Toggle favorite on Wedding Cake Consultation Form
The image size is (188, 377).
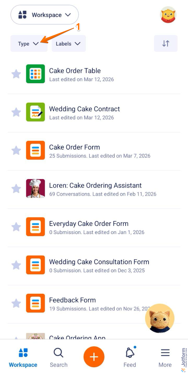coord(16,265)
